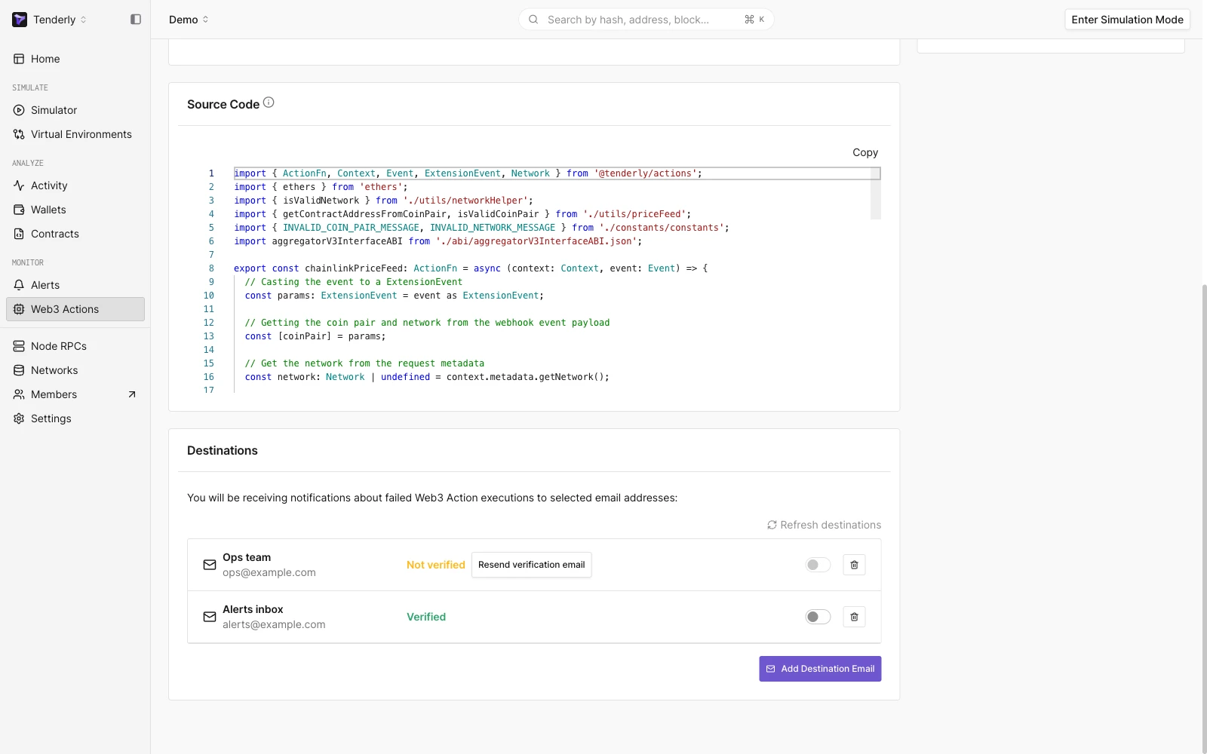Click the refresh destinations circular arrows icon
Screen dimensions: 1207x754
772,525
